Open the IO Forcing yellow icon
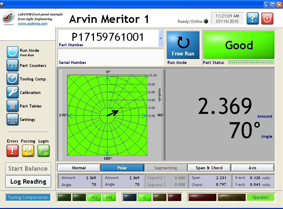 click(x=28, y=151)
